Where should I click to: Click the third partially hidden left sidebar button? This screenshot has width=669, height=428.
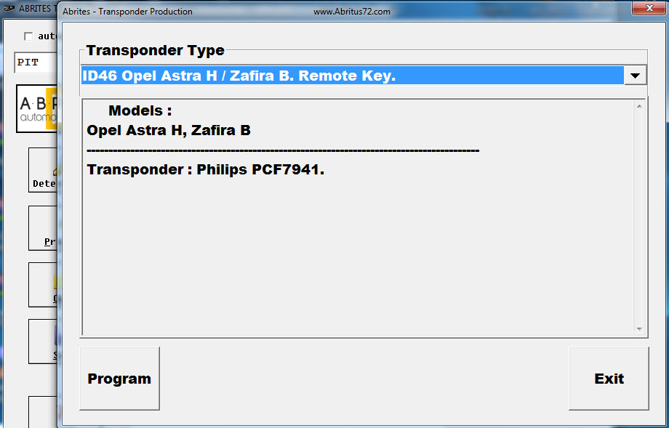(43, 285)
